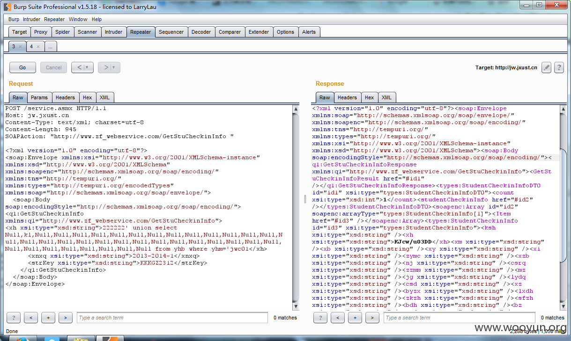Viewport: 571px width, 341px height.
Task: Click 'Target: http://jw.jxust.cn' label
Action: point(506,67)
